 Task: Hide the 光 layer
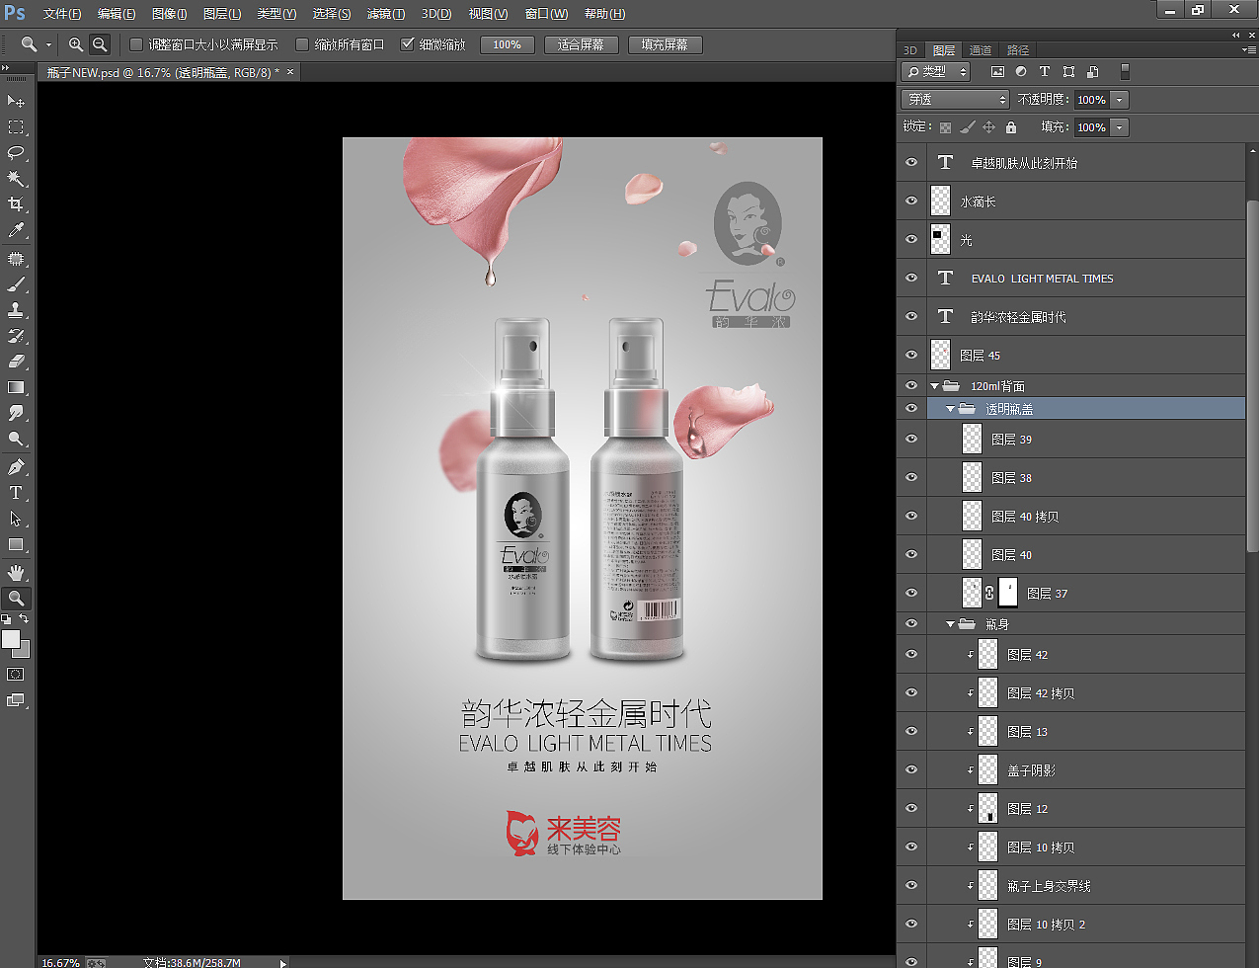911,239
